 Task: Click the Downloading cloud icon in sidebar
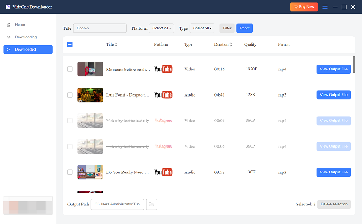(x=9, y=37)
